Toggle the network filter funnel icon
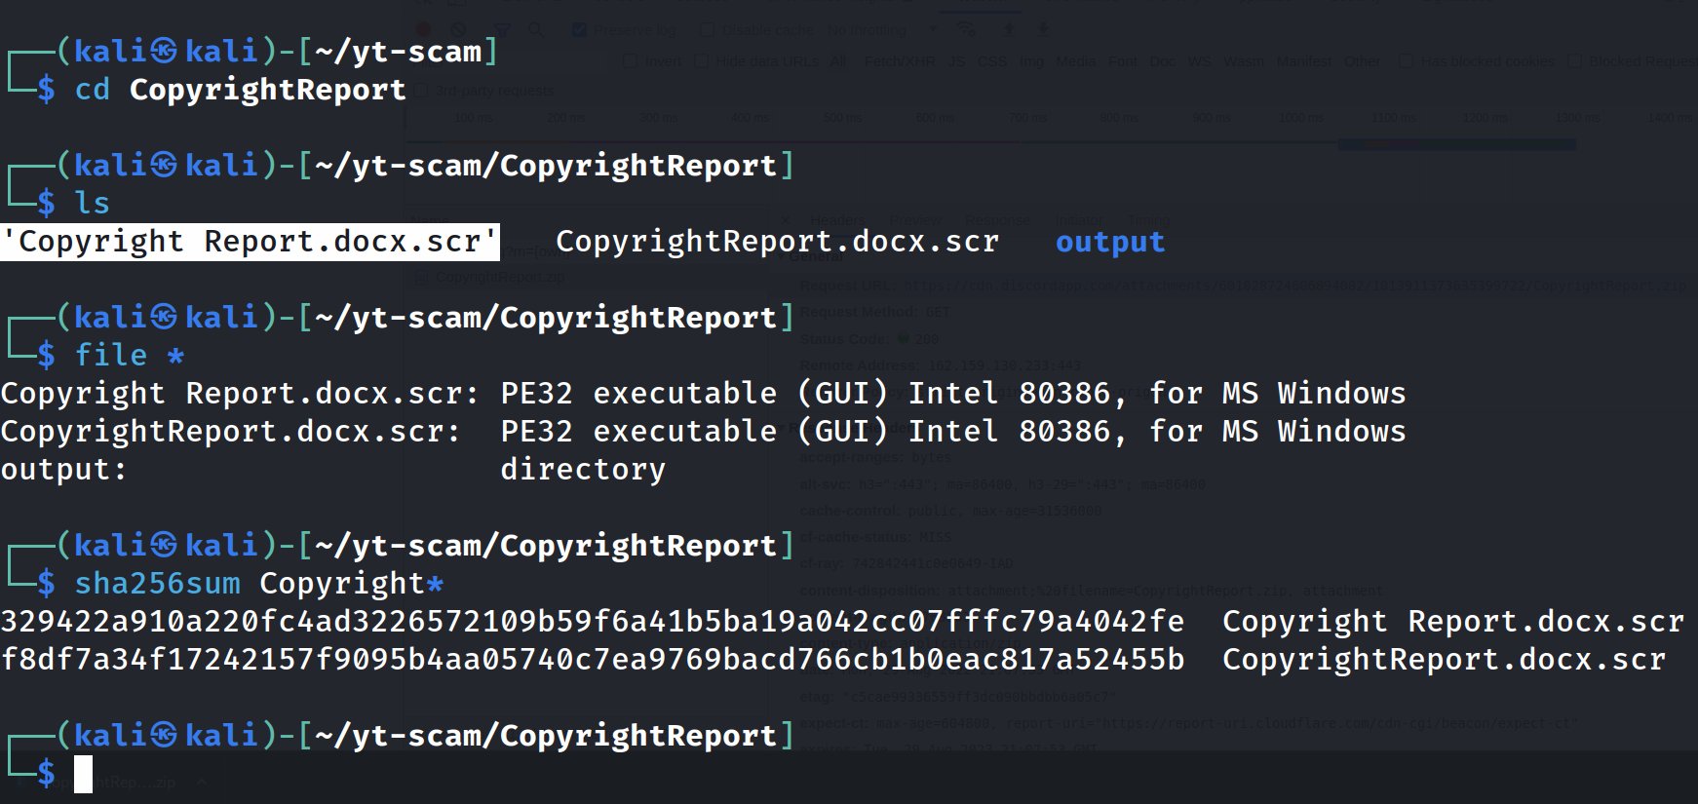1698x804 pixels. click(501, 29)
